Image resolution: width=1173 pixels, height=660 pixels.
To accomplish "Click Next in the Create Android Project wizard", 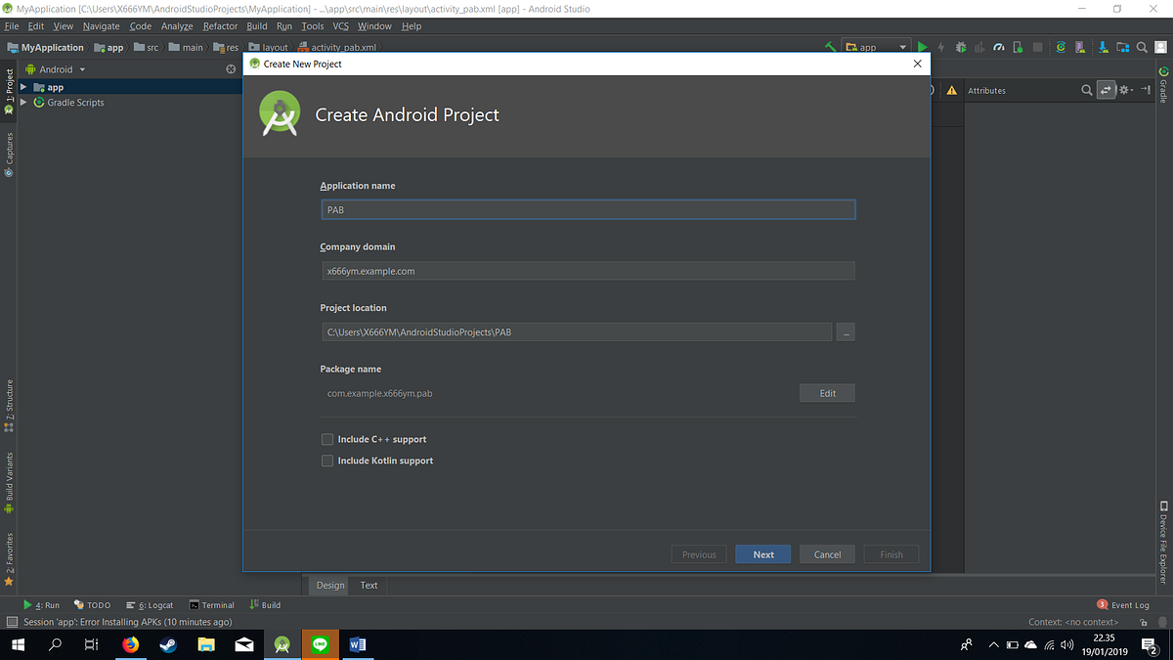I will tap(762, 553).
